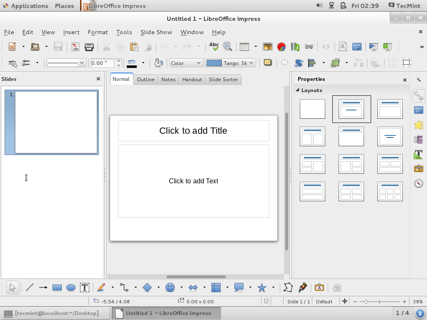Choose the Text box tool
Image resolution: width=427 pixels, height=320 pixels.
click(x=85, y=287)
